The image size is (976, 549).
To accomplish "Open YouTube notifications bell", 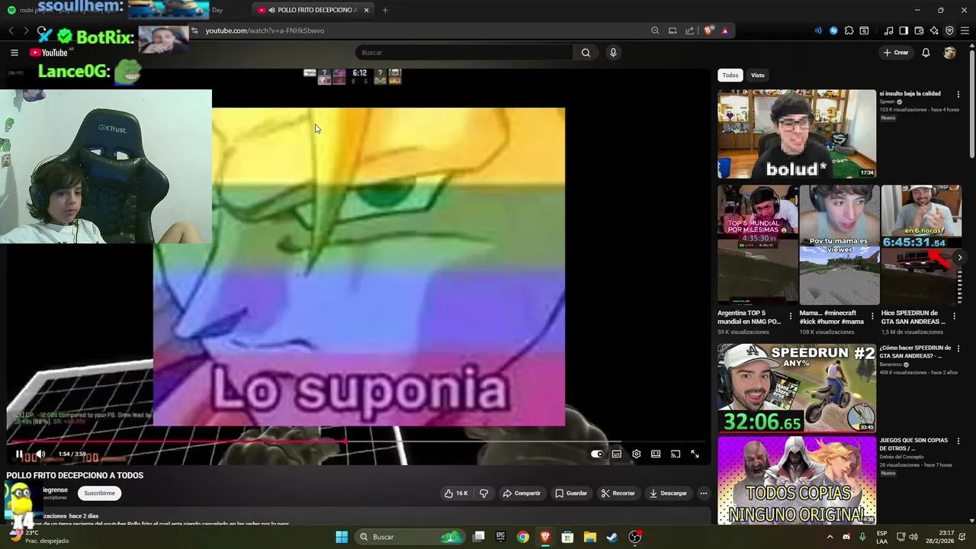I will tap(926, 53).
